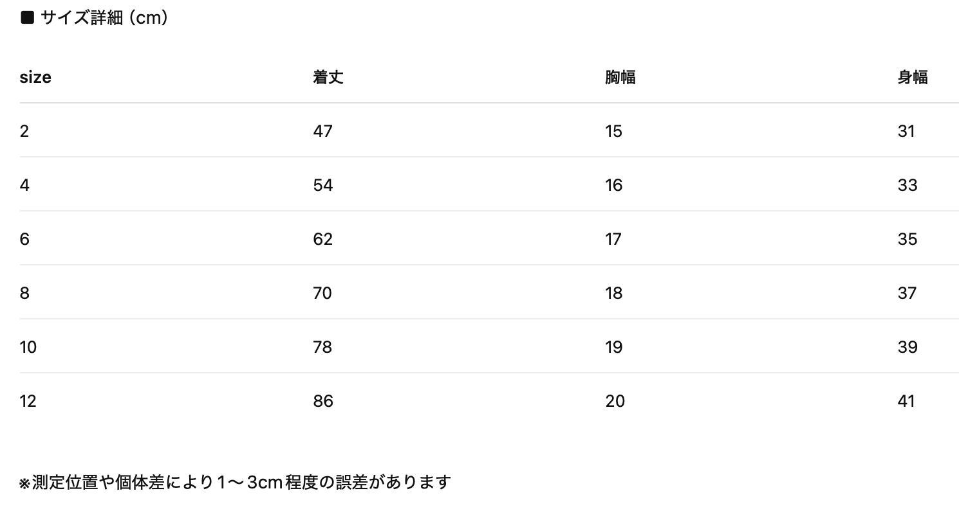Click the 胸幅 column header
The width and height of the screenshot is (959, 509).
[620, 77]
